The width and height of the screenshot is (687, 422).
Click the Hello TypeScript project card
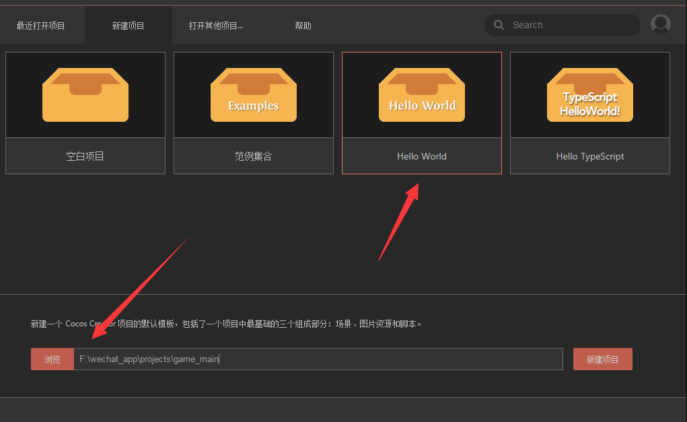pos(590,113)
